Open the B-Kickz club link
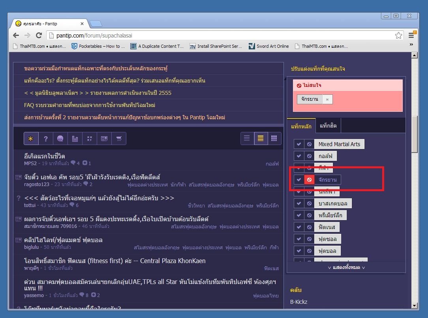This screenshot has height=318, width=428. tap(298, 302)
